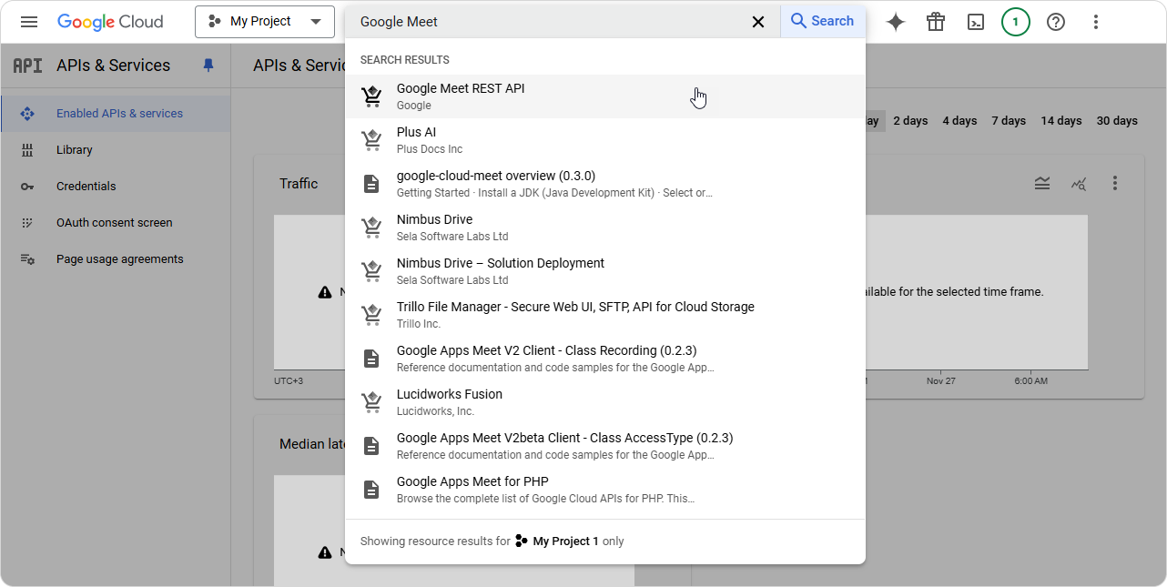Click the Traffic chart explore metrics icon
The width and height of the screenshot is (1167, 587).
[x=1079, y=184]
